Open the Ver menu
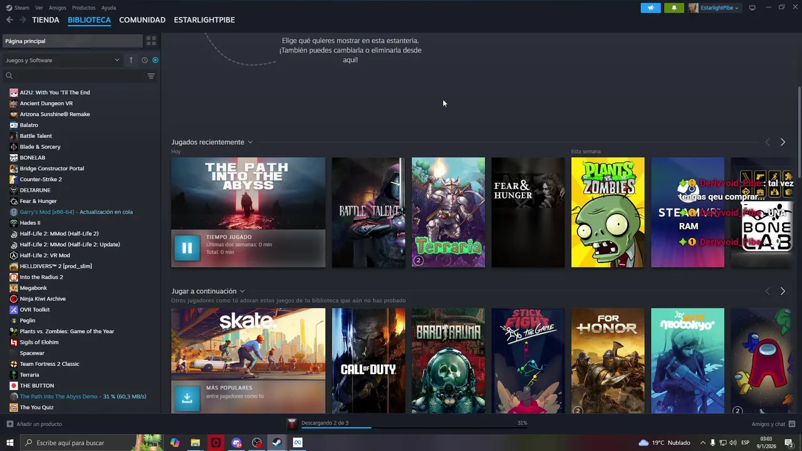802x451 pixels. 39,8
